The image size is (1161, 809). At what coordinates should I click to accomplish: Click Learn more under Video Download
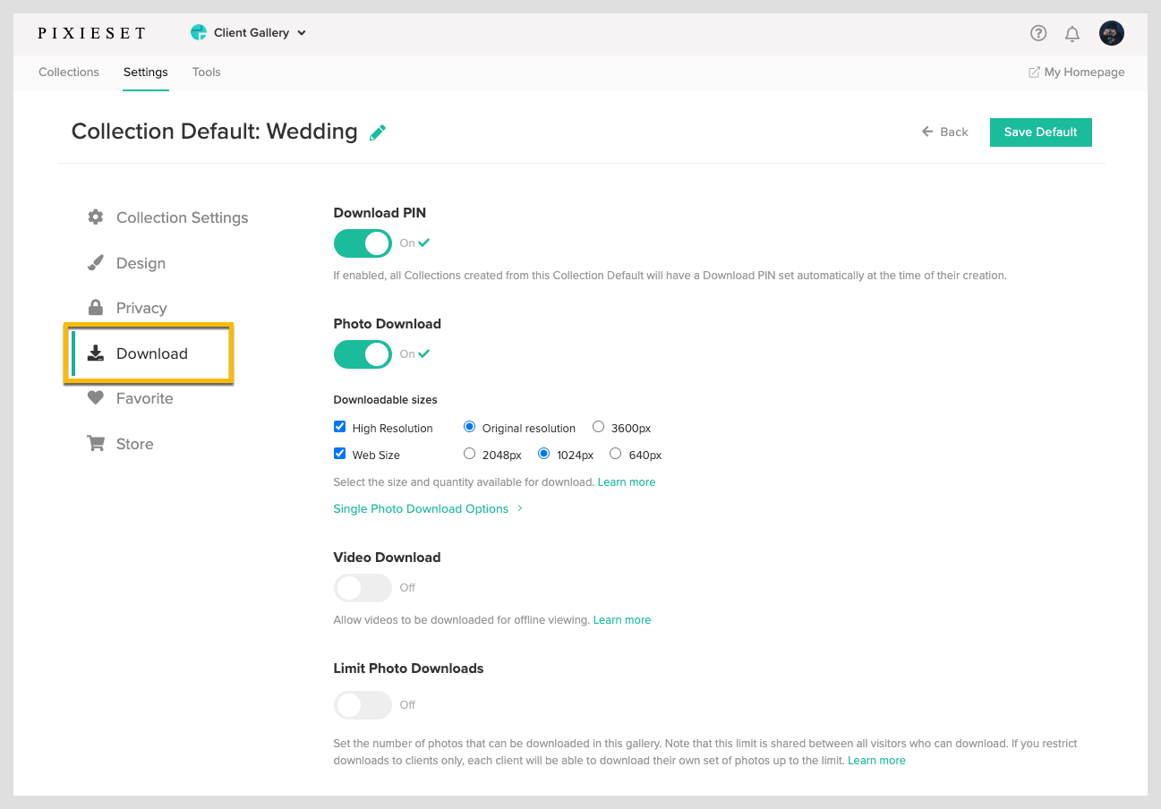click(622, 620)
